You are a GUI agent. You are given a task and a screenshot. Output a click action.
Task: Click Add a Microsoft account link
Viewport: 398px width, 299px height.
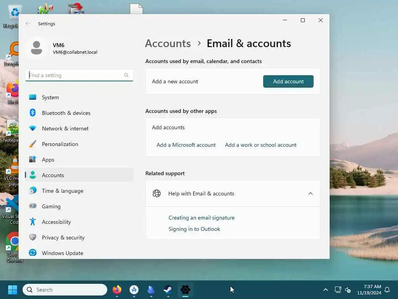[186, 145]
